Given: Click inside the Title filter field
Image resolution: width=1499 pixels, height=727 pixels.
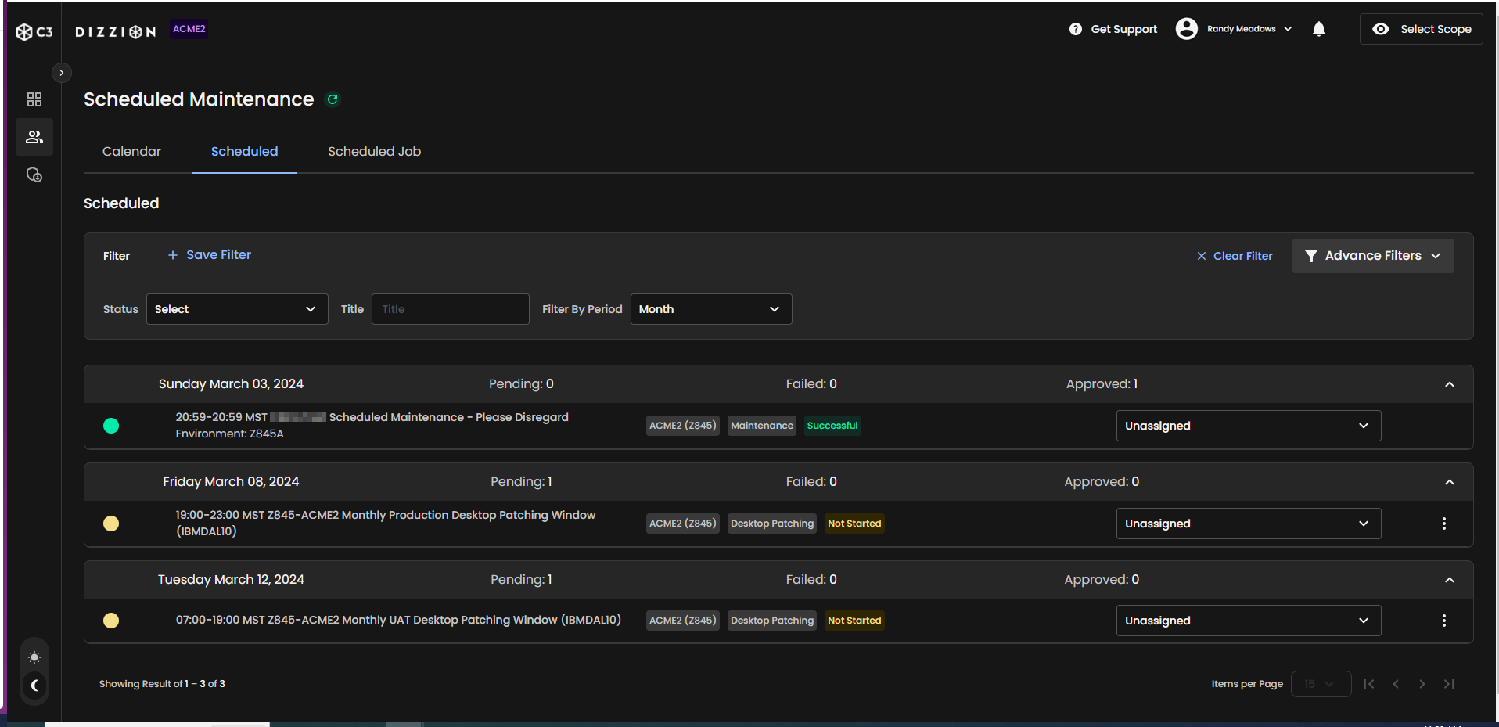Looking at the screenshot, I should click(x=449, y=308).
